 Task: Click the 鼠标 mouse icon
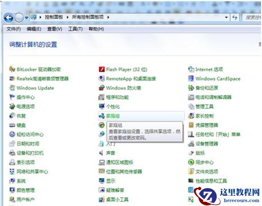191,153
